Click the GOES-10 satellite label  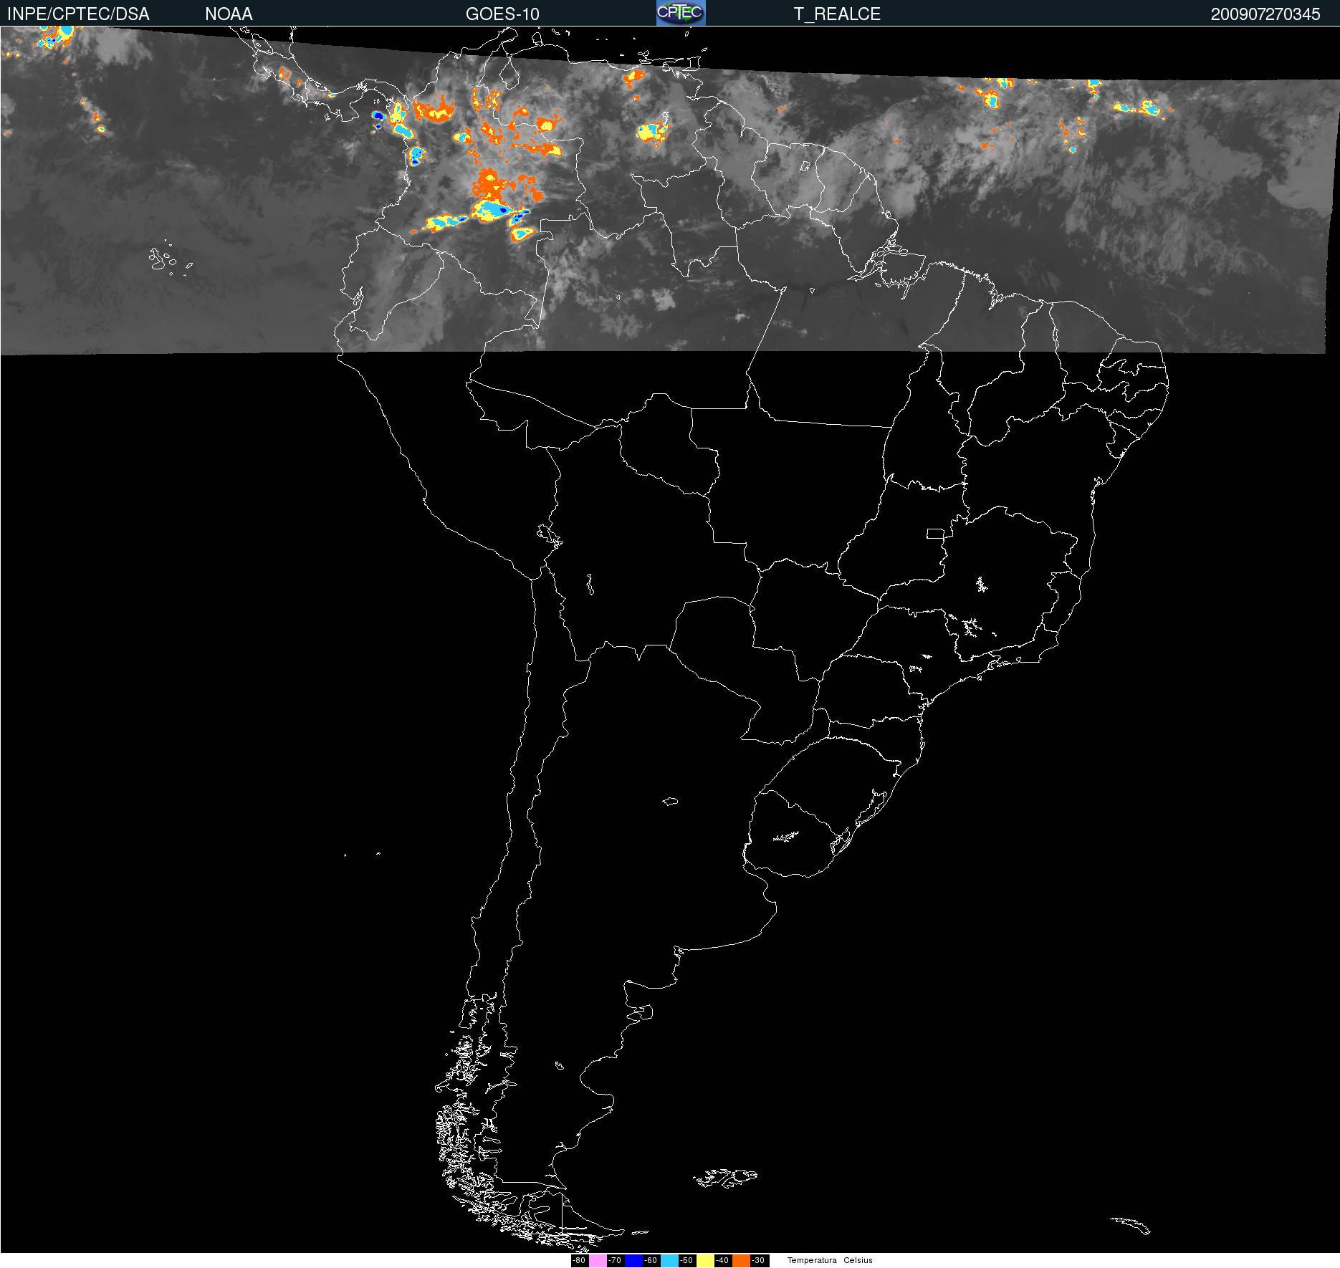(502, 14)
